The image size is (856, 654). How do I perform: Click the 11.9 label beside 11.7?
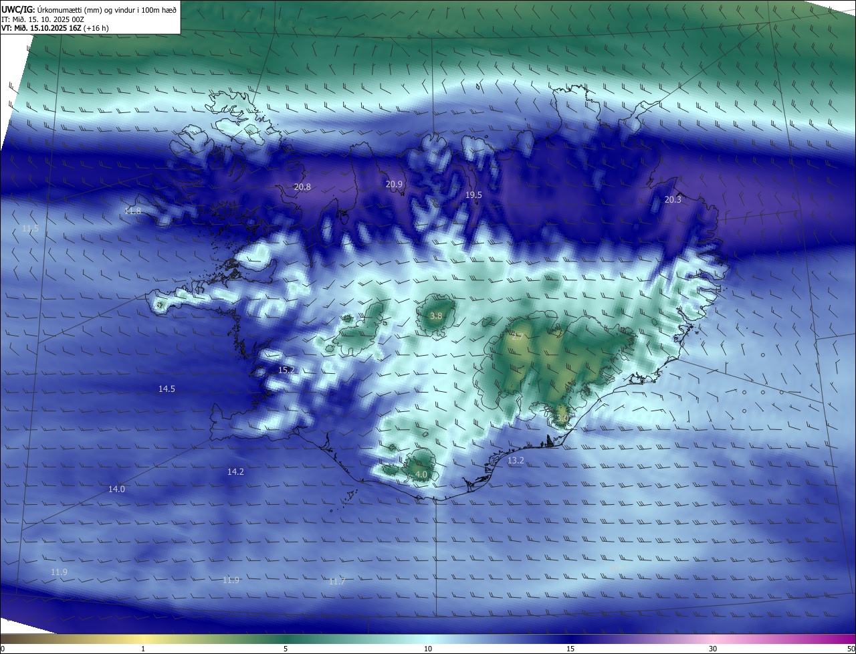(231, 580)
